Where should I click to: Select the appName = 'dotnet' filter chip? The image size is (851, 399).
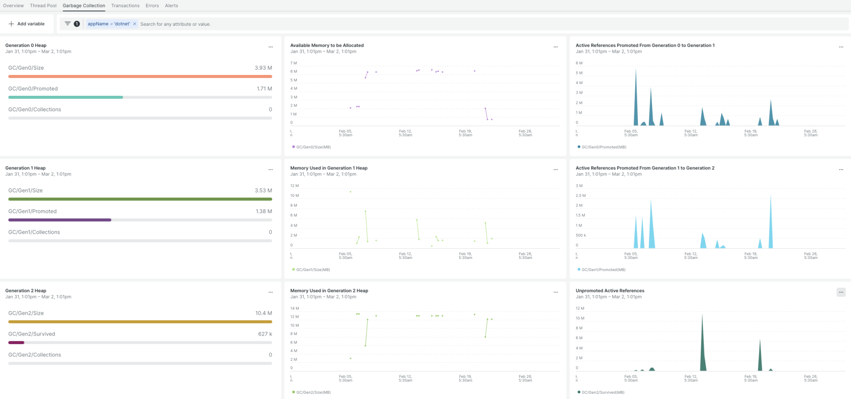[109, 23]
